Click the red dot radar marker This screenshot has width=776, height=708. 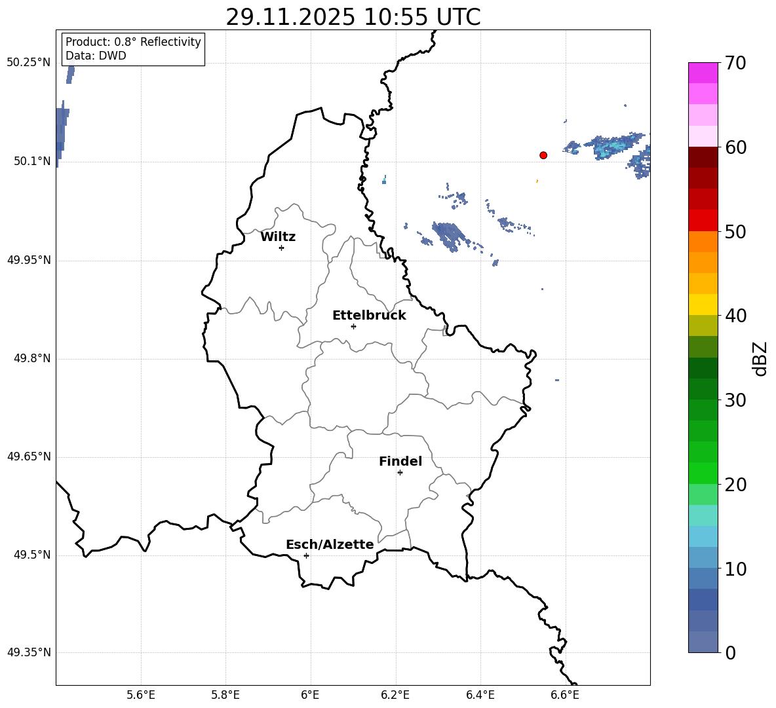543,155
